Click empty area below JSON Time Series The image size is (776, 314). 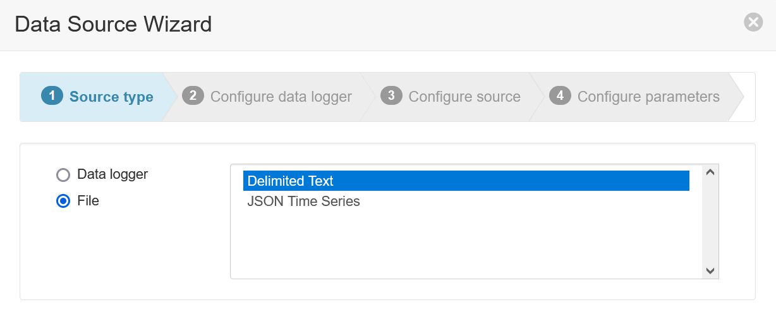[466, 245]
